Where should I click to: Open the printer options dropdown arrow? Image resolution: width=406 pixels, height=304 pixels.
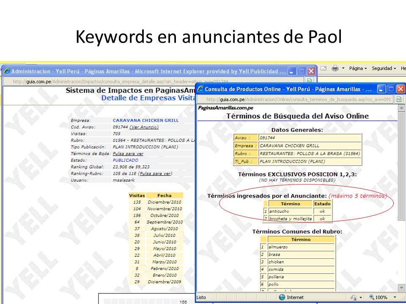(x=343, y=68)
